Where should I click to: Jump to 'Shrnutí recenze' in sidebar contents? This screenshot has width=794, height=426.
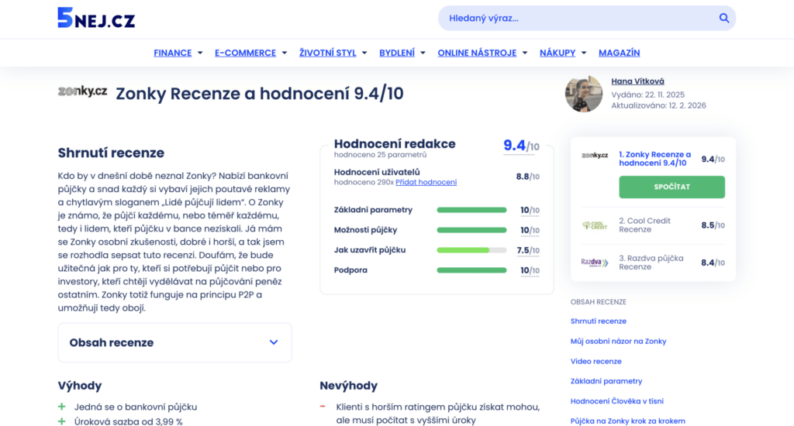(599, 321)
